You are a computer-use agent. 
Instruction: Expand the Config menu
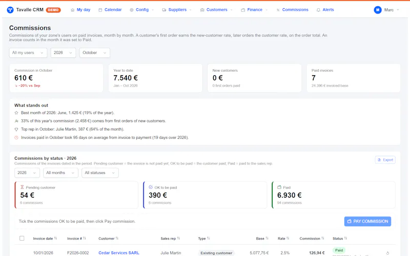tap(142, 10)
